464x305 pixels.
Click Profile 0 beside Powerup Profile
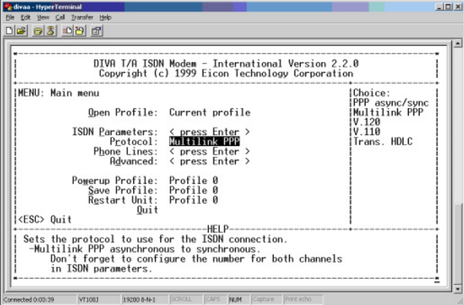click(x=193, y=180)
